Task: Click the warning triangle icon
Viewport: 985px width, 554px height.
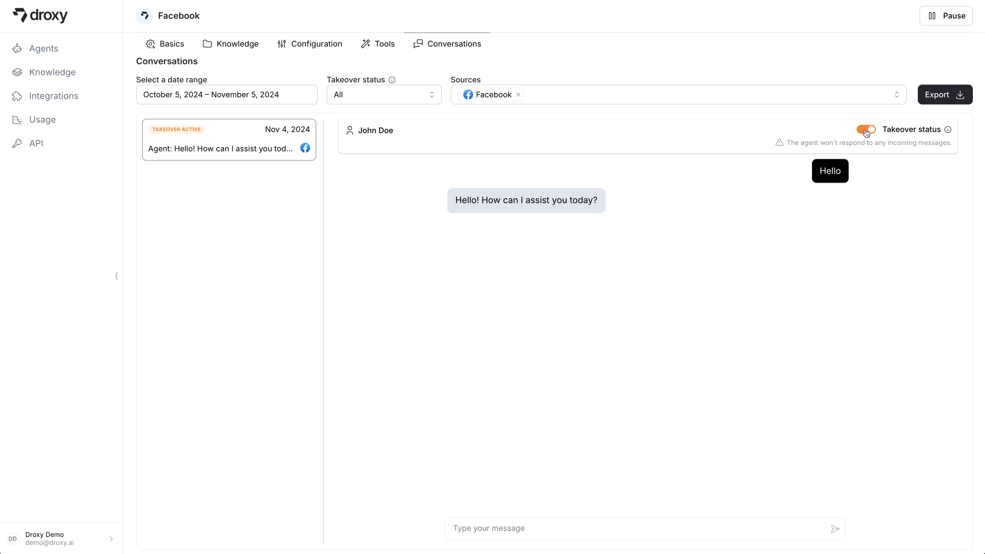Action: [x=780, y=142]
